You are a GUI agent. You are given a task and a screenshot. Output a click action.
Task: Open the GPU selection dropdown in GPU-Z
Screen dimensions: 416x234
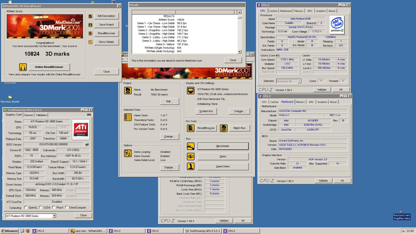(54, 216)
